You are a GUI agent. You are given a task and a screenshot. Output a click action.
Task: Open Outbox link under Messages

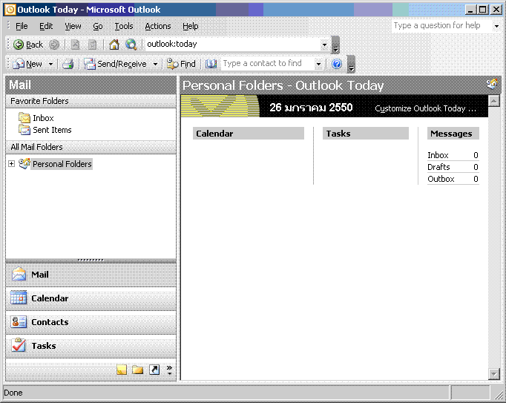click(x=441, y=179)
